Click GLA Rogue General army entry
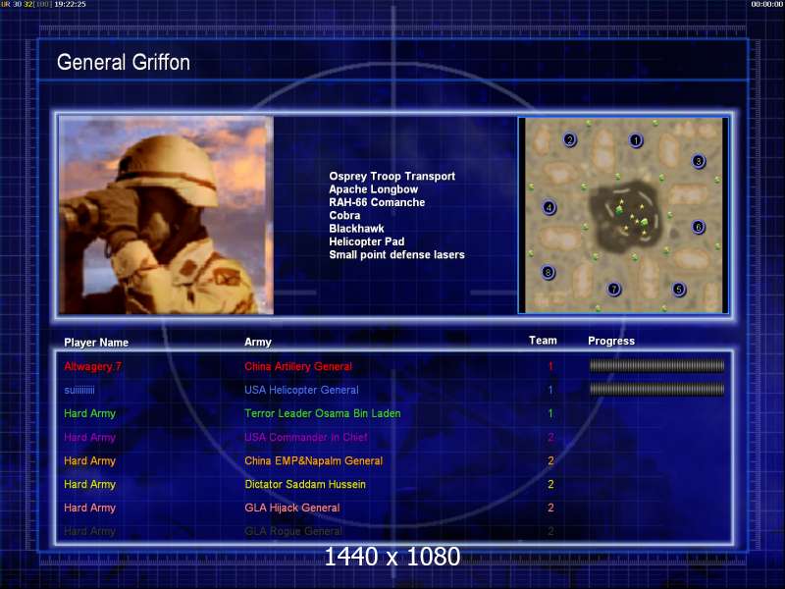 (x=292, y=531)
